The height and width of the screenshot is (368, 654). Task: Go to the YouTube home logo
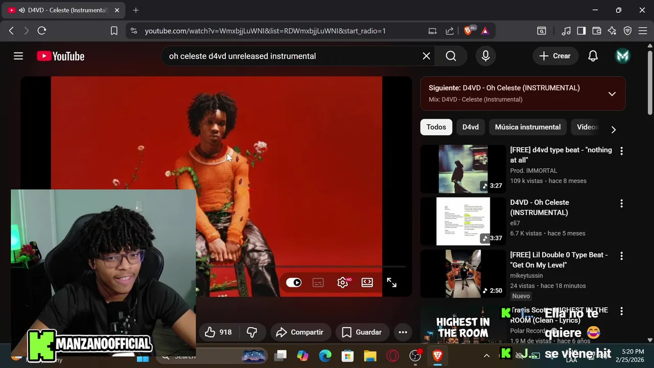60,56
